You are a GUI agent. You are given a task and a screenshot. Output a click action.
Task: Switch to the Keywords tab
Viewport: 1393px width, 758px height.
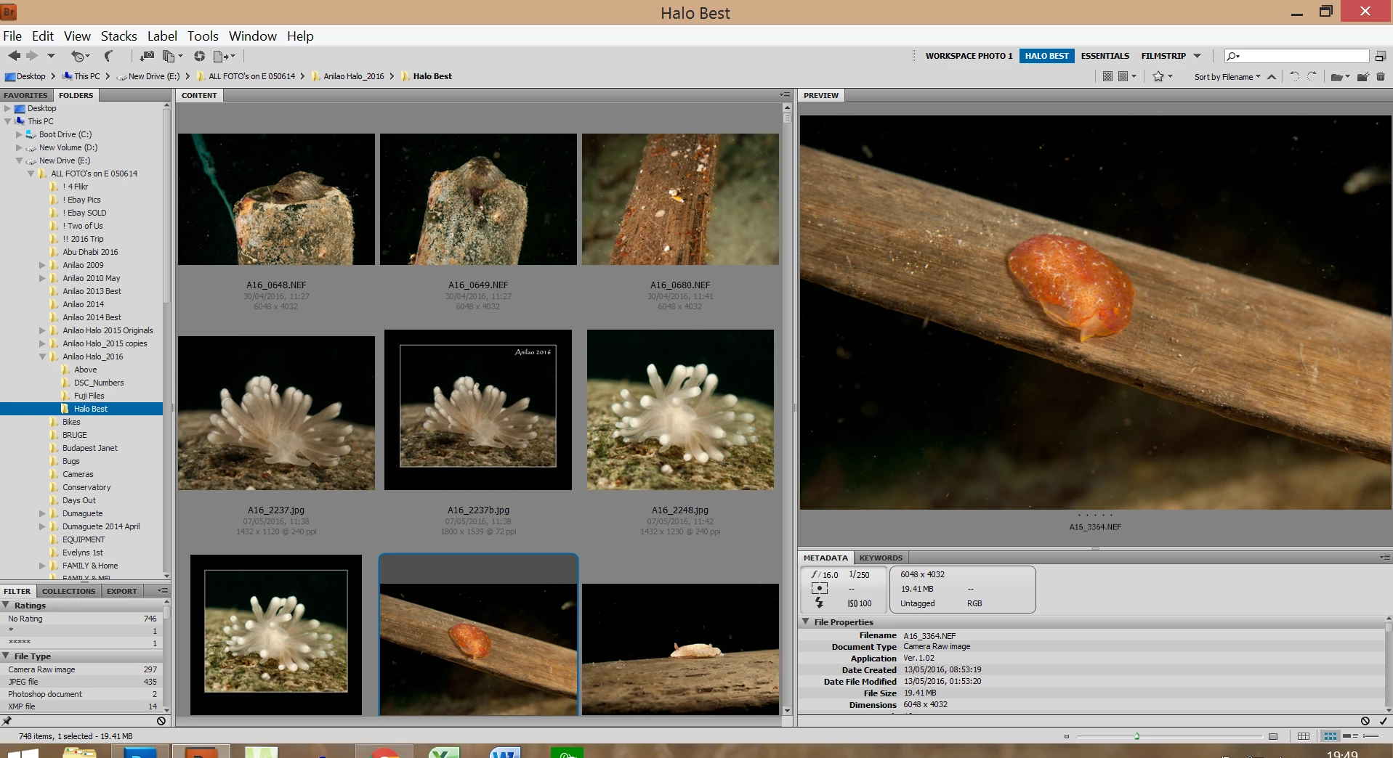(880, 558)
